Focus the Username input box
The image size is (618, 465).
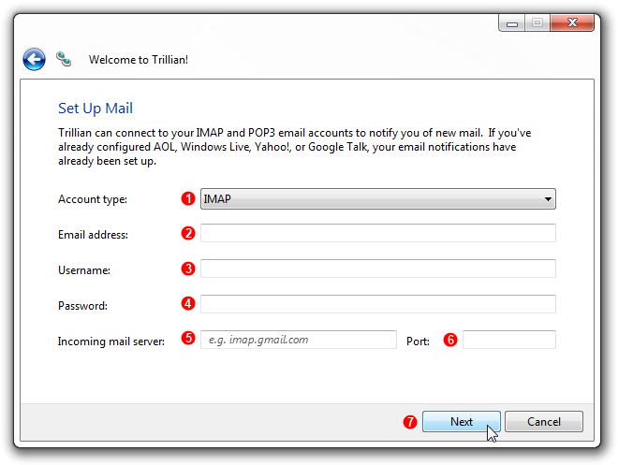coord(378,269)
